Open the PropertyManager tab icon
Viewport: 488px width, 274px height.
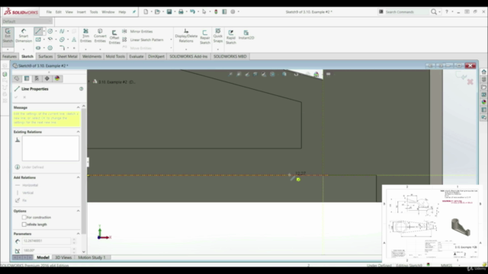(27, 78)
